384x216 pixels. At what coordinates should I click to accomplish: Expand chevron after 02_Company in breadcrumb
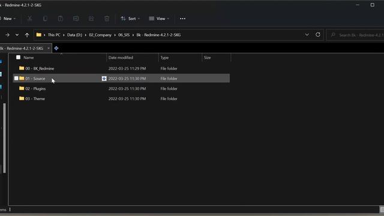(115, 35)
